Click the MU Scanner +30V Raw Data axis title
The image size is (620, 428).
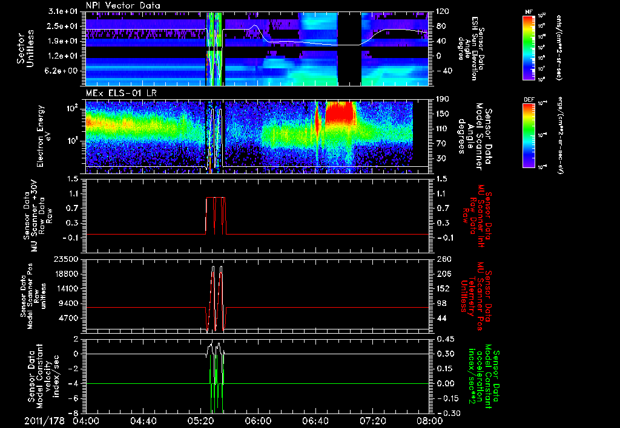[x=37, y=216]
